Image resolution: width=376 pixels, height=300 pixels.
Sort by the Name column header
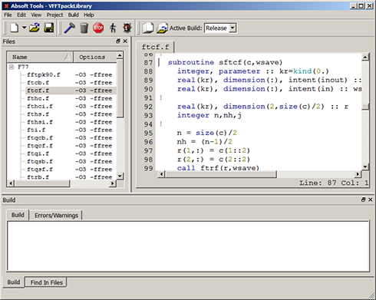coord(40,57)
